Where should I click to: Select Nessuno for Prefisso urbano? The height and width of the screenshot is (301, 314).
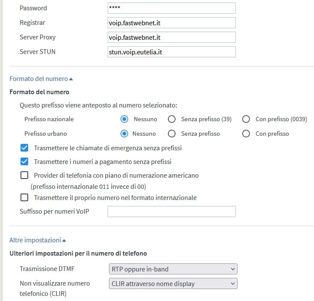[125, 134]
